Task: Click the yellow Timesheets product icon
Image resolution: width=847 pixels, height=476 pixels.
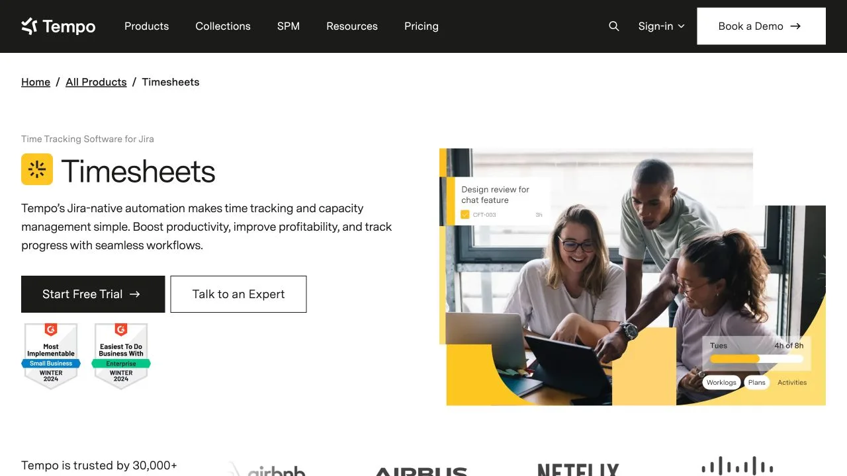Action: coord(37,169)
